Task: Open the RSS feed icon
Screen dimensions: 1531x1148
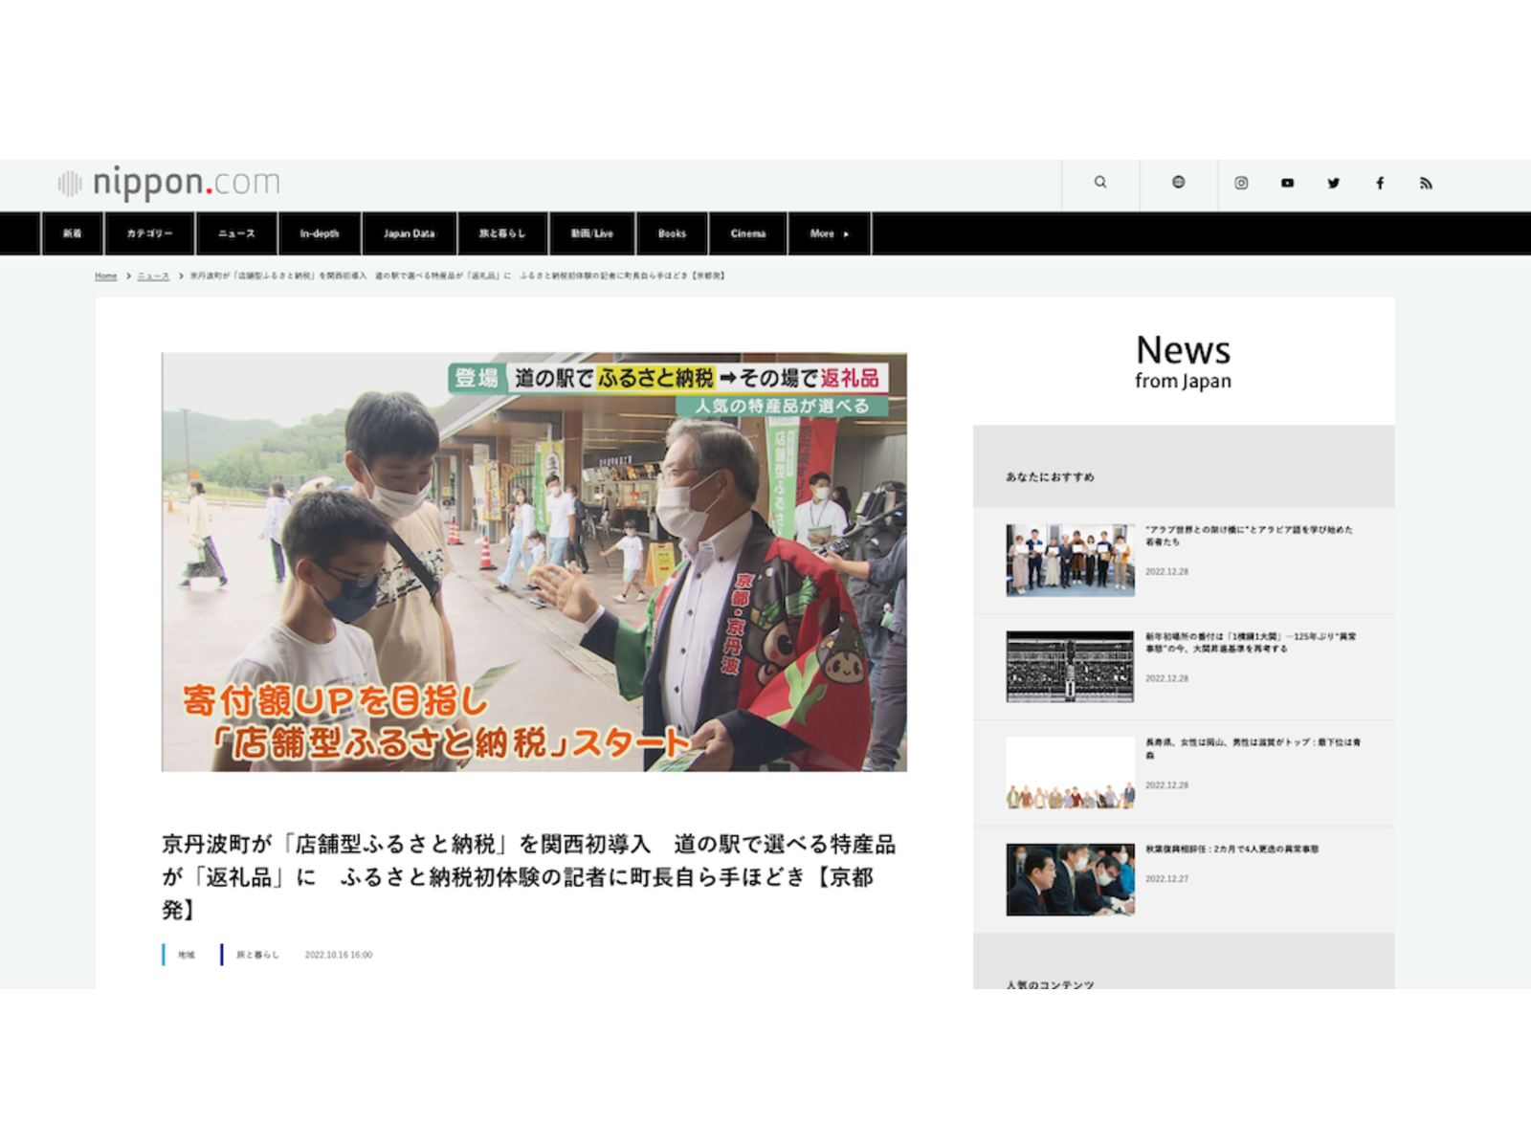Action: coord(1426,183)
